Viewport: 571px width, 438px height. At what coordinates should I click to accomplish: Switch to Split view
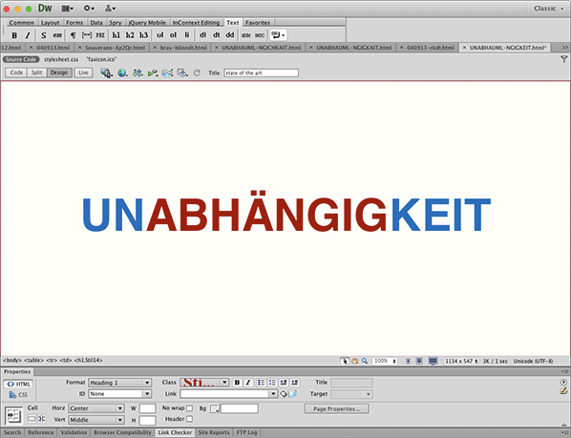(x=37, y=73)
